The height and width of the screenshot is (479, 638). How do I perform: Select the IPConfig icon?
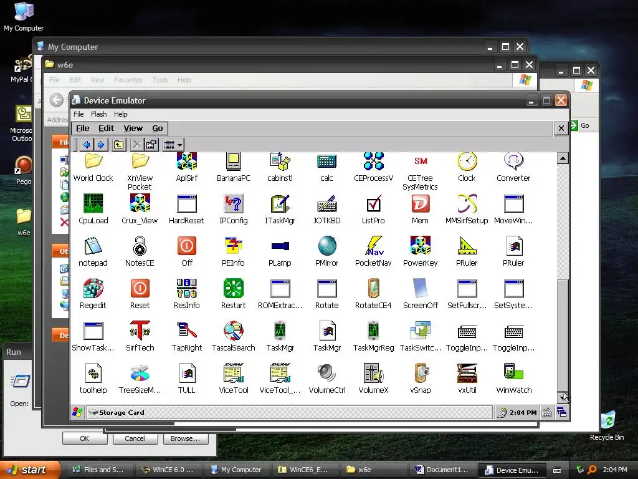coord(233,204)
